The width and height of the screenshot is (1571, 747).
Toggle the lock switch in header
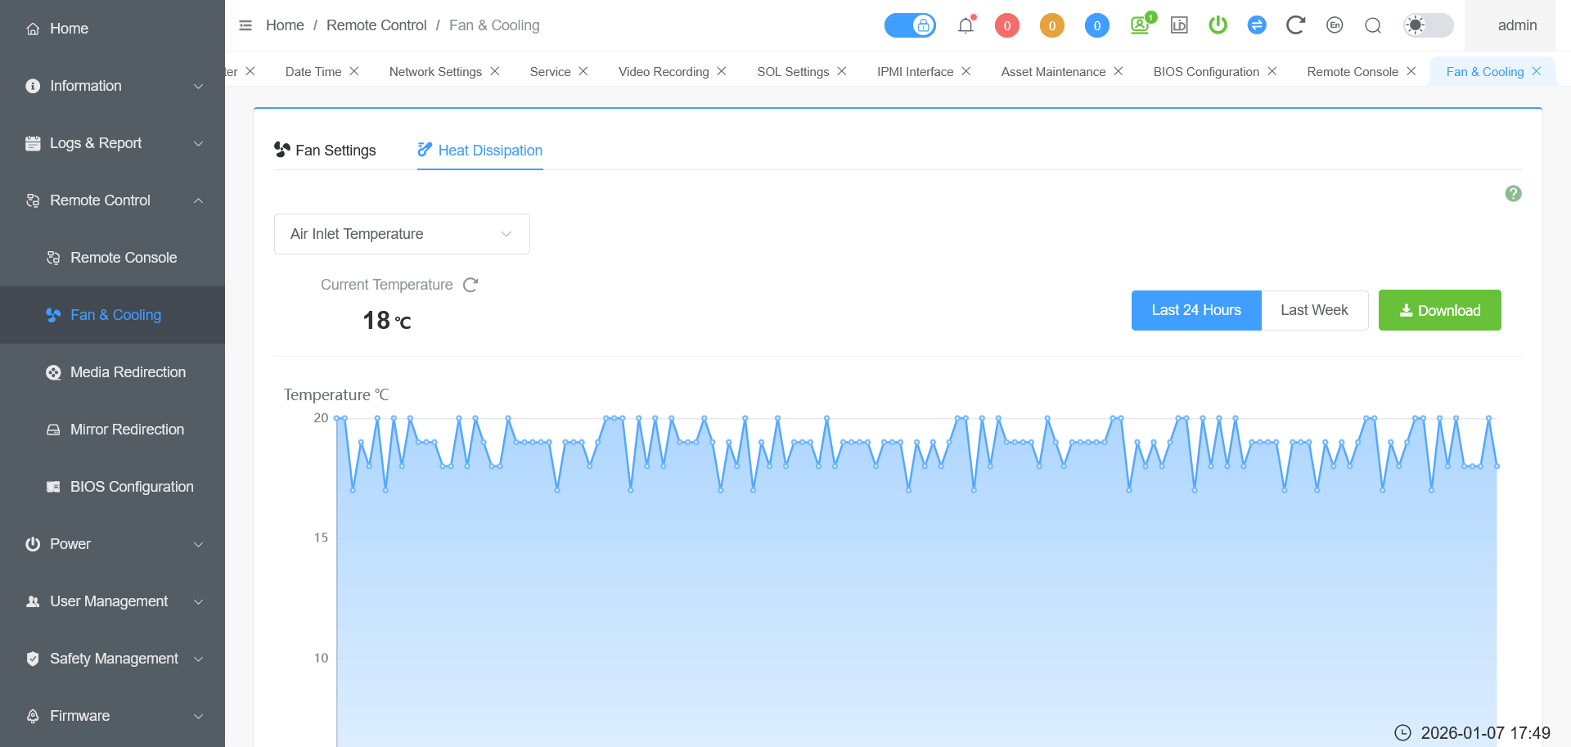pos(910,25)
